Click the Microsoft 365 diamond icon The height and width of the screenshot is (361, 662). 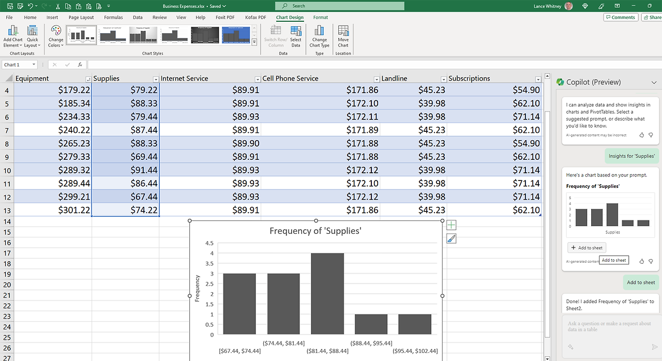585,6
